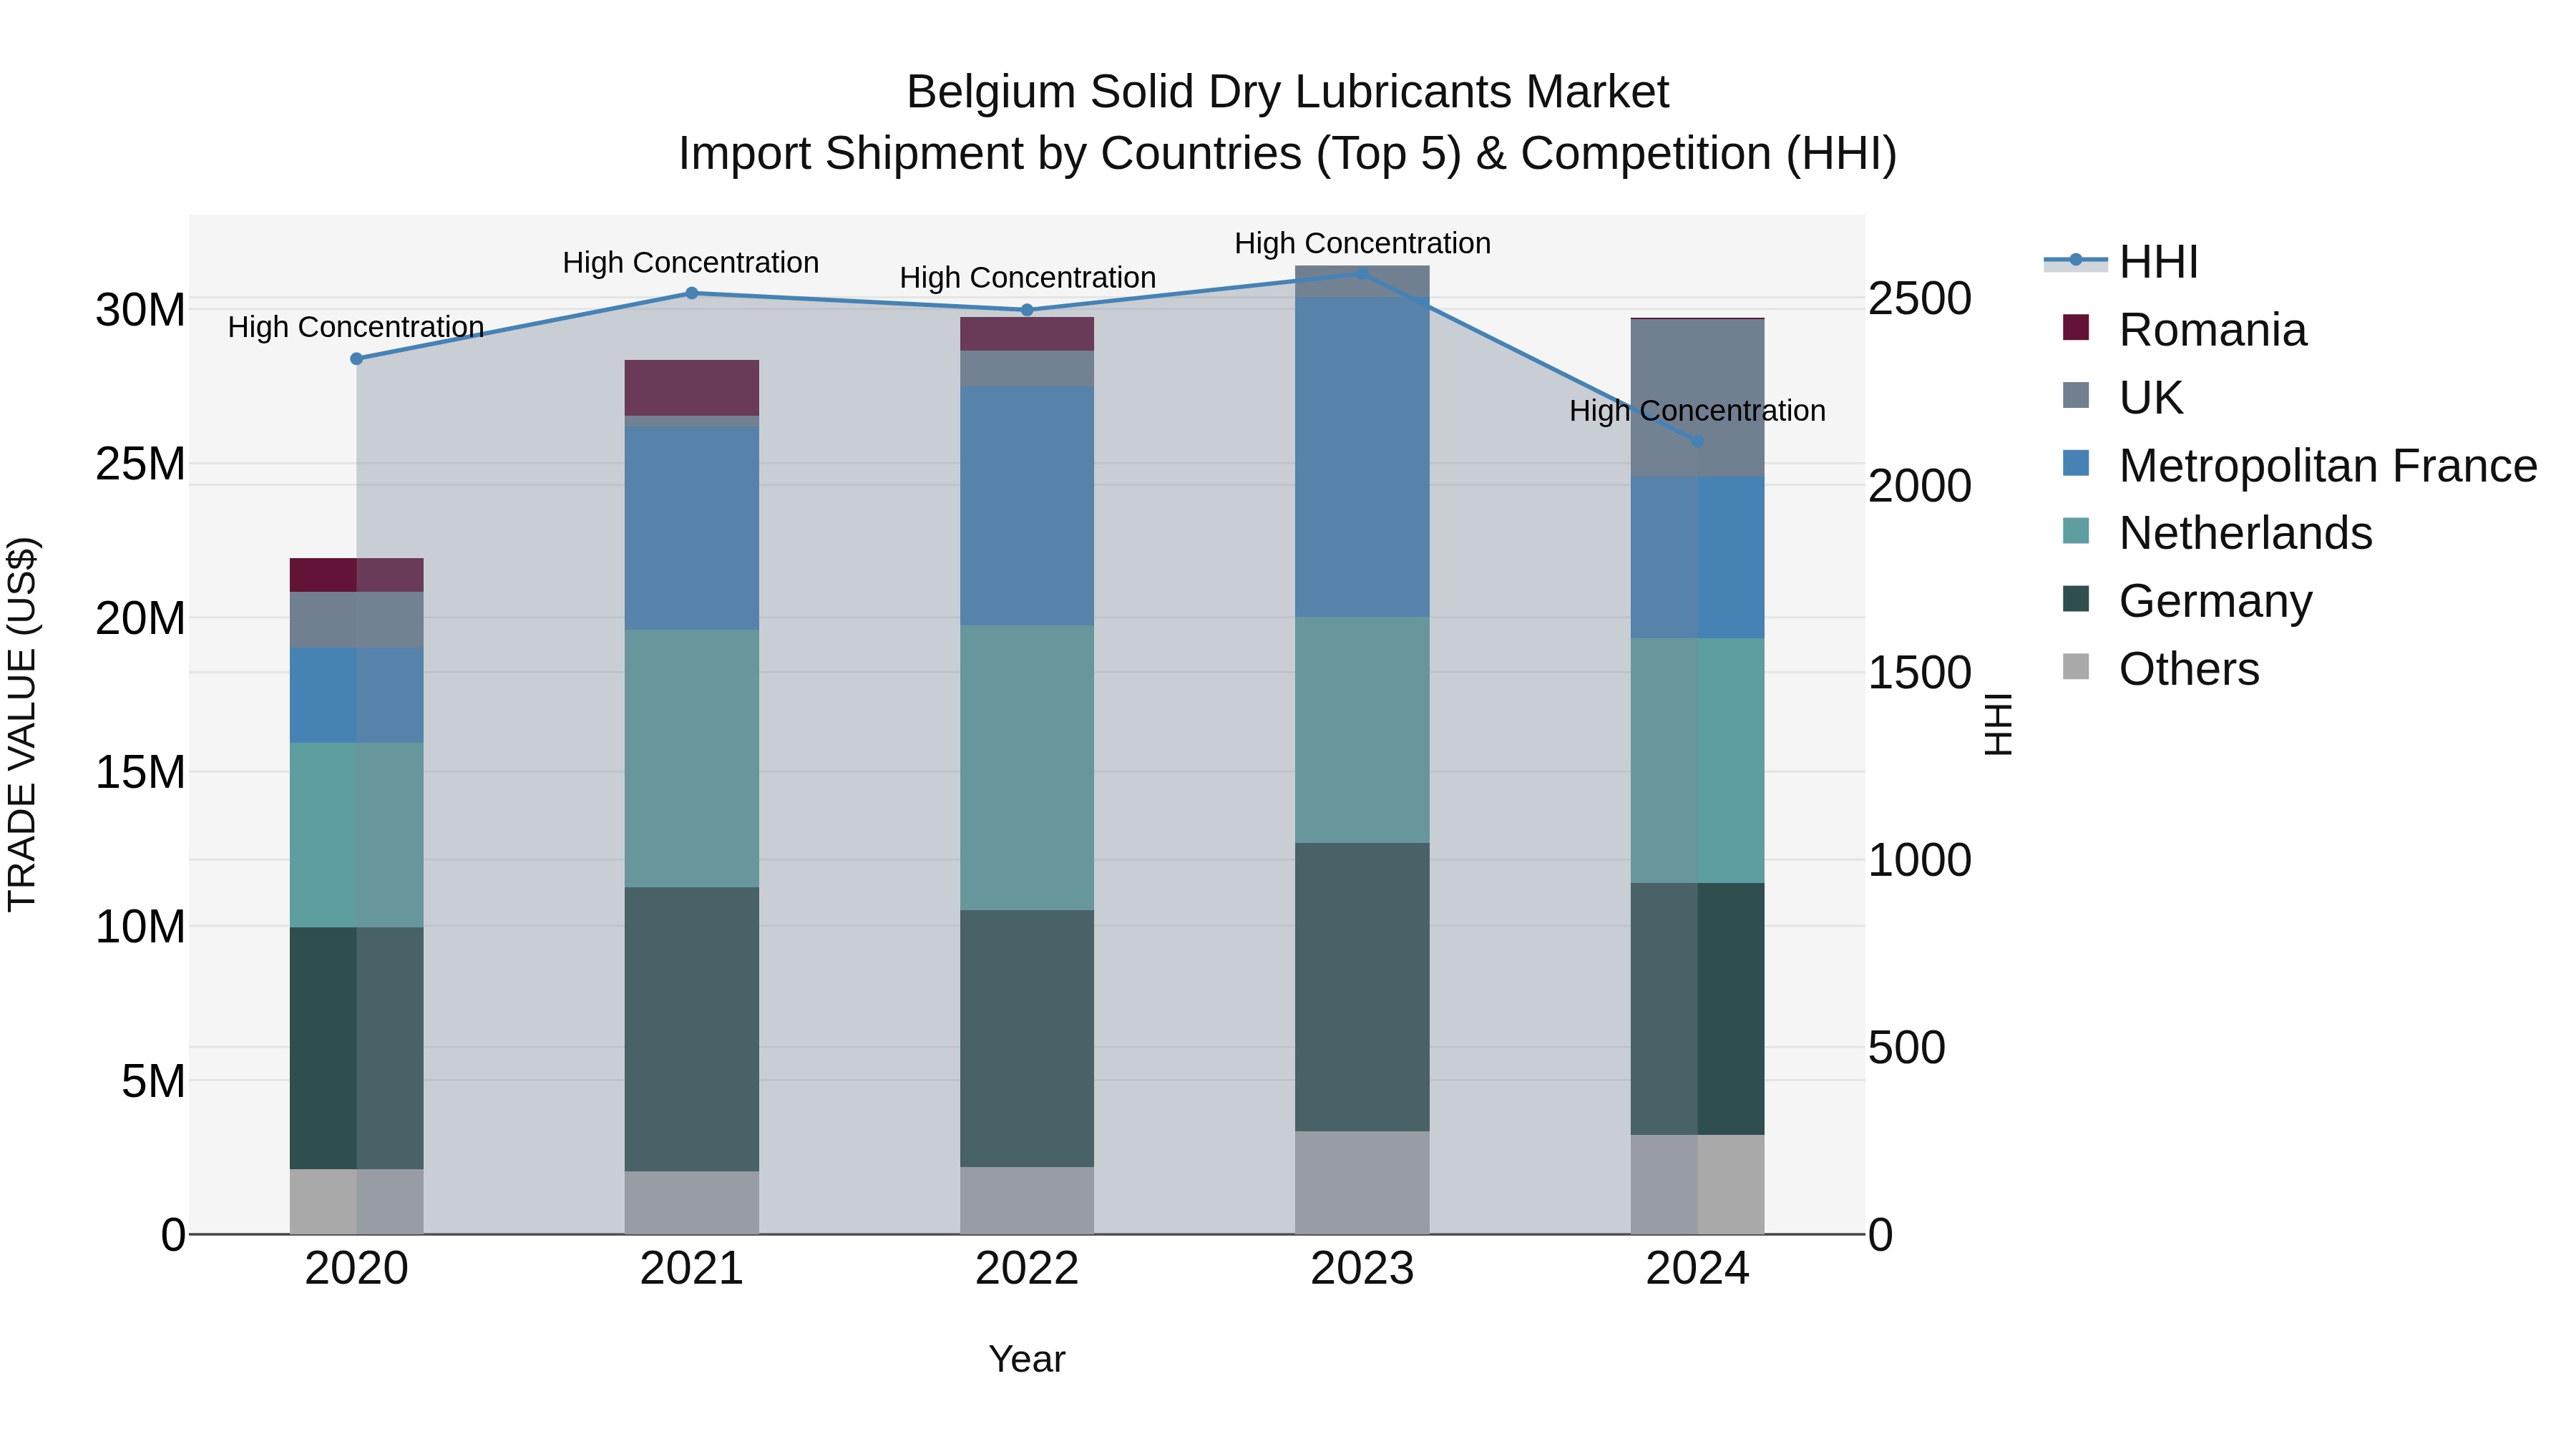The height and width of the screenshot is (1449, 2576).
Task: Click the 'High Concentration' annotation above 2020
Action: pyautogui.click(x=356, y=327)
